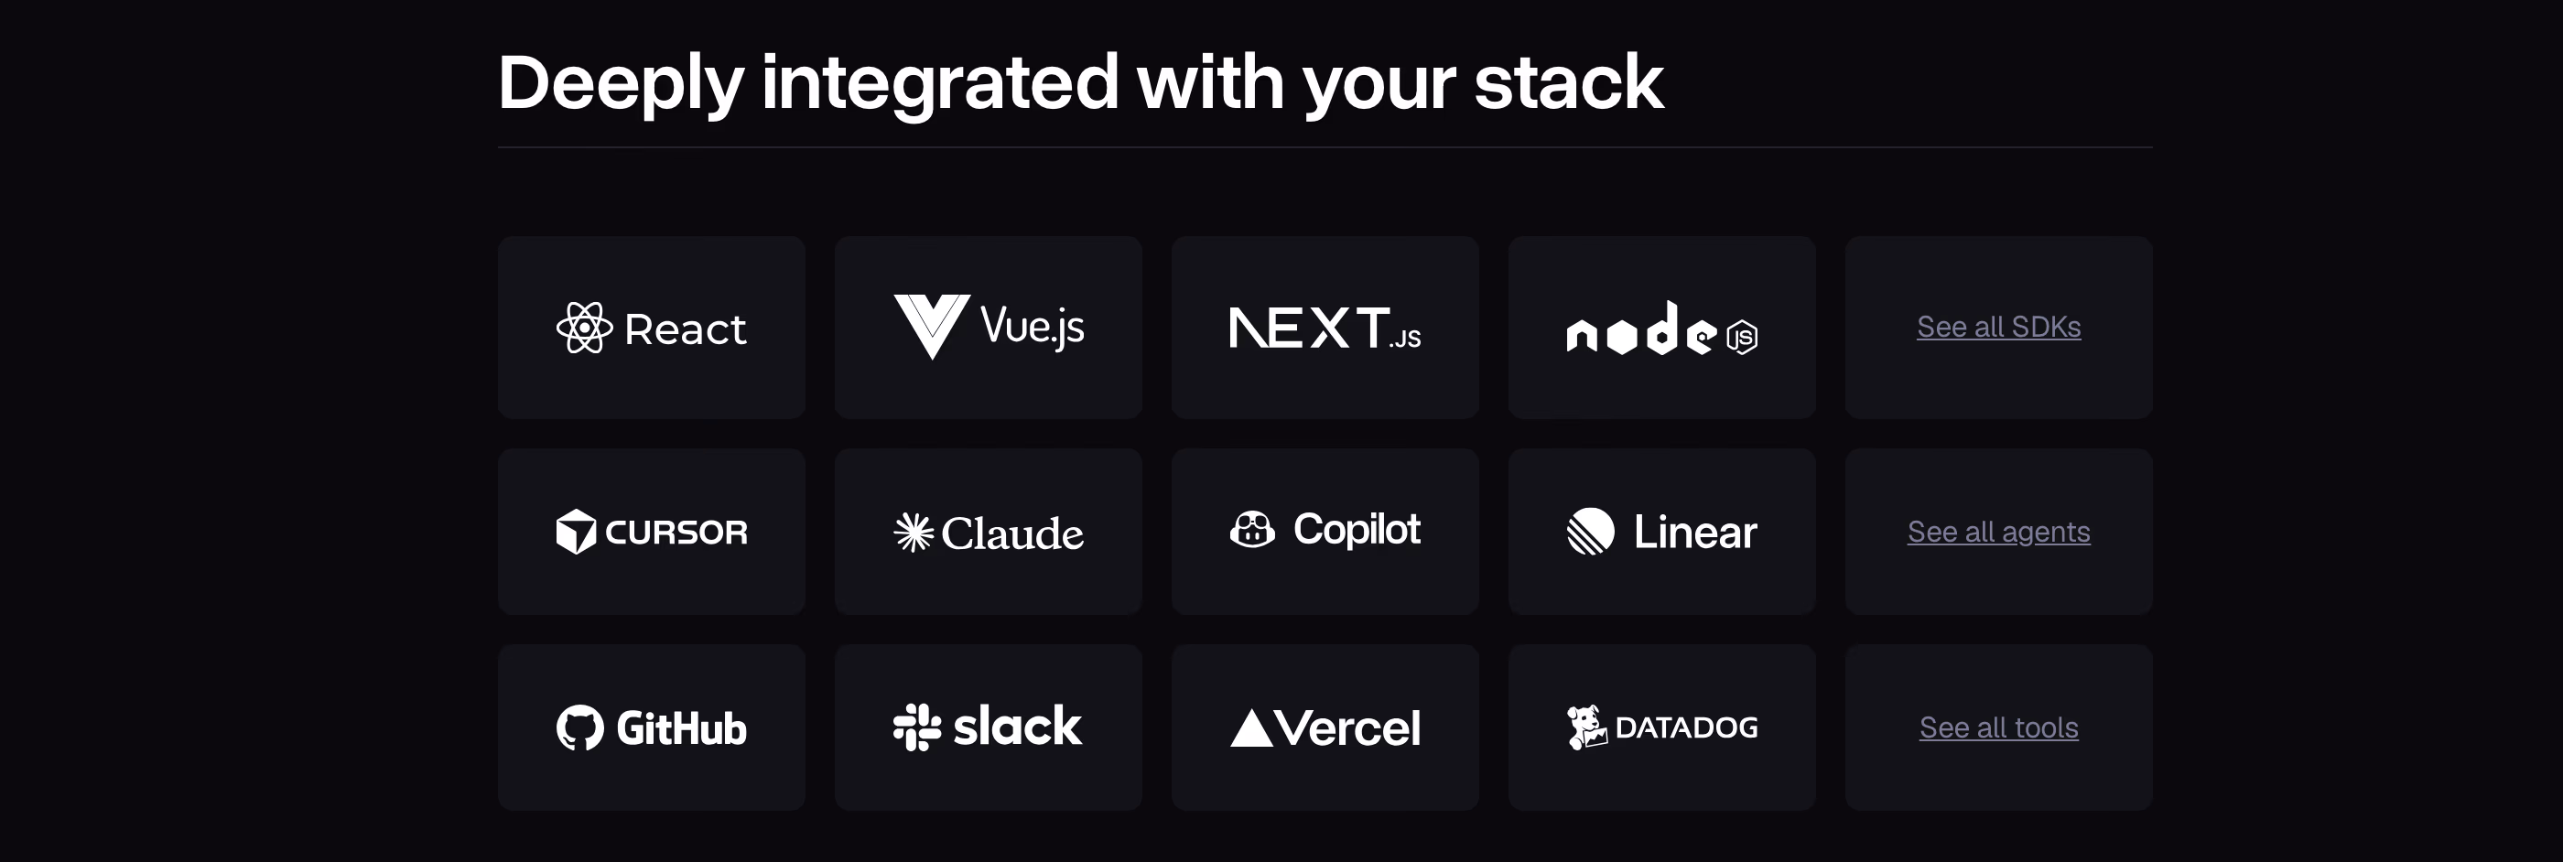Click the Claude starburst icon
Image resolution: width=2563 pixels, height=862 pixels.
click(x=913, y=532)
